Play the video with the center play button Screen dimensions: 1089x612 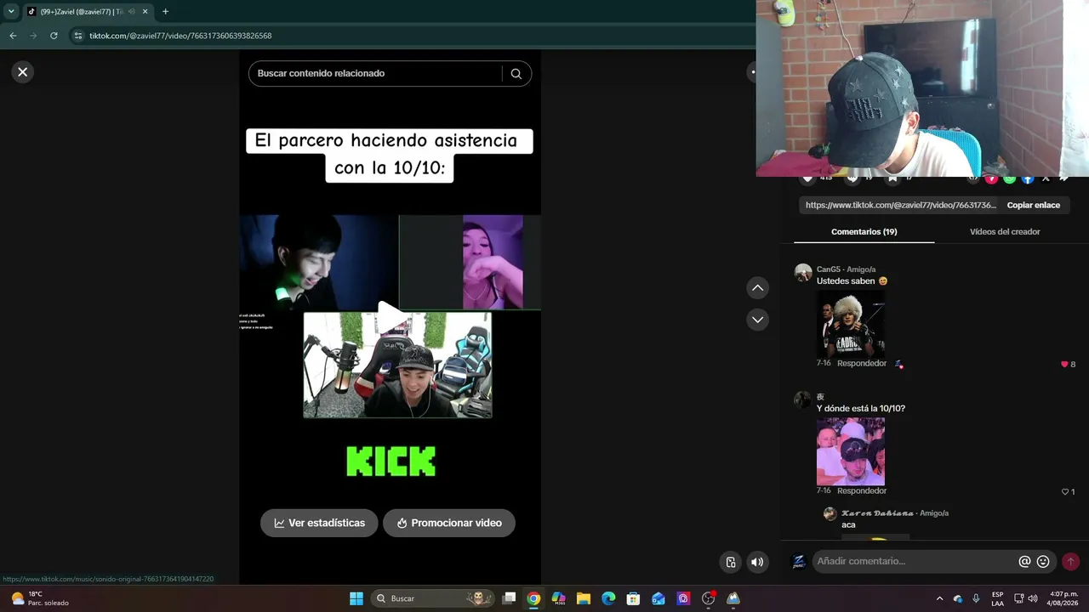pos(390,316)
